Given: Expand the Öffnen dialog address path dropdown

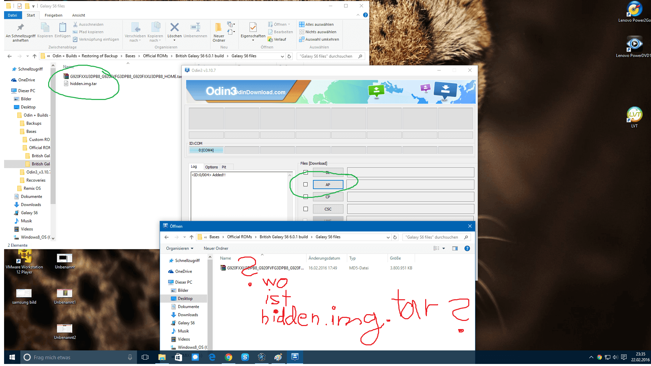Looking at the screenshot, I should click(x=388, y=237).
